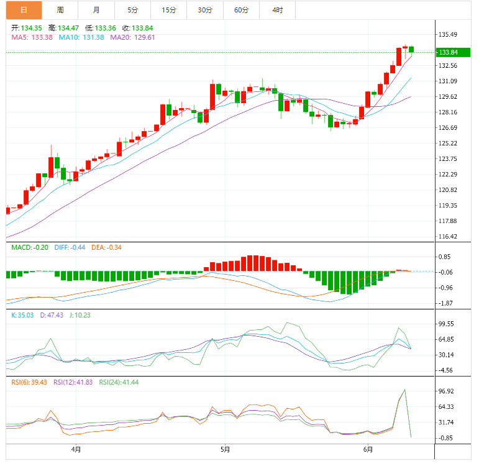Open the 15分 timeframe tab

(168, 10)
